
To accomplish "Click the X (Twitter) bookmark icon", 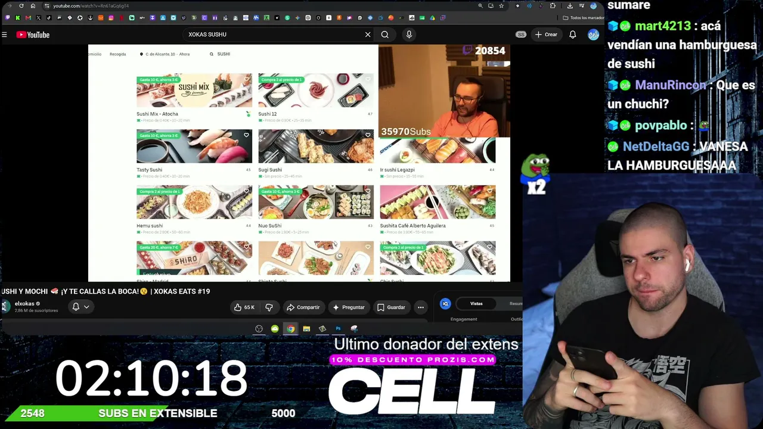I will 38,18.
